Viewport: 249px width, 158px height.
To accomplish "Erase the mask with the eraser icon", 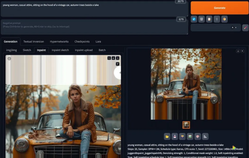I will [114, 58].
